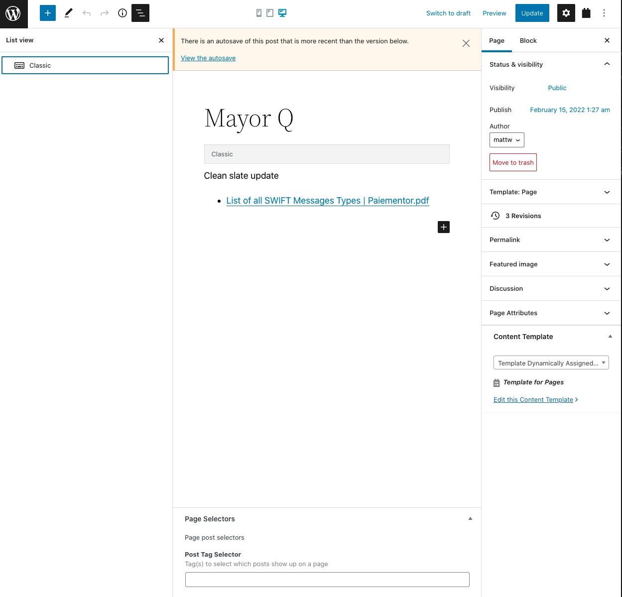Image resolution: width=622 pixels, height=597 pixels.
Task: Toggle the settings gear sidebar
Action: (x=566, y=13)
